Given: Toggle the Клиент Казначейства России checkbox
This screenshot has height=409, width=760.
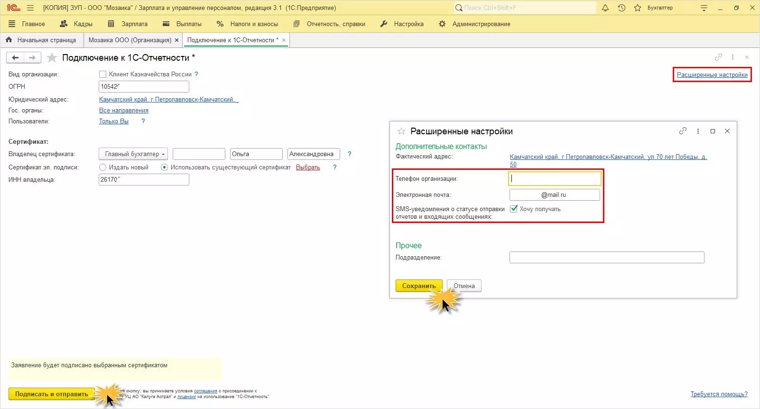Looking at the screenshot, I should coord(102,74).
